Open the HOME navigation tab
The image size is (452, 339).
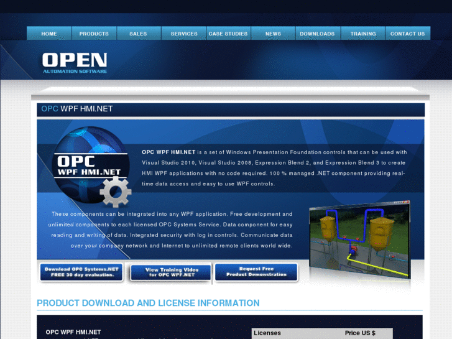click(x=49, y=33)
